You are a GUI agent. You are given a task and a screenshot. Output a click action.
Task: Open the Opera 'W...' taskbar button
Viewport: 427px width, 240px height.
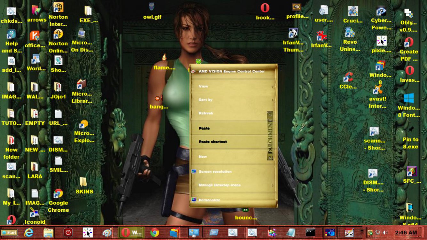(131, 232)
